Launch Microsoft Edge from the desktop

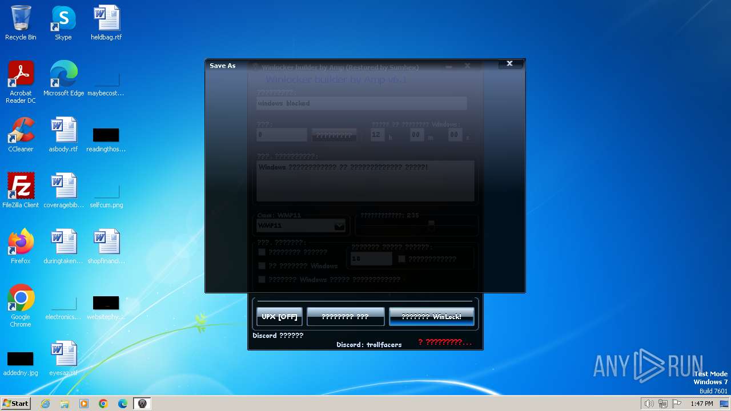pos(63,79)
